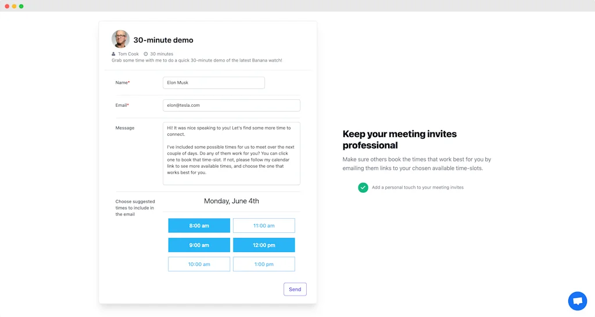Click inside the Message text area
This screenshot has height=317, width=595.
[231, 153]
